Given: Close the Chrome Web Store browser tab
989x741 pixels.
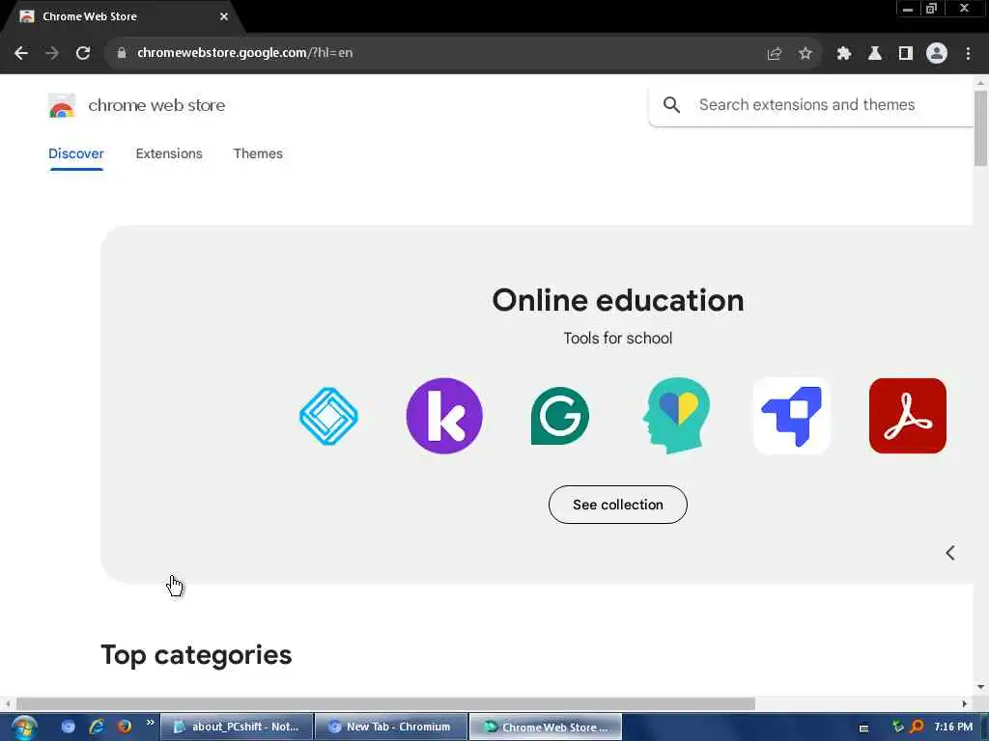Looking at the screenshot, I should pyautogui.click(x=224, y=16).
